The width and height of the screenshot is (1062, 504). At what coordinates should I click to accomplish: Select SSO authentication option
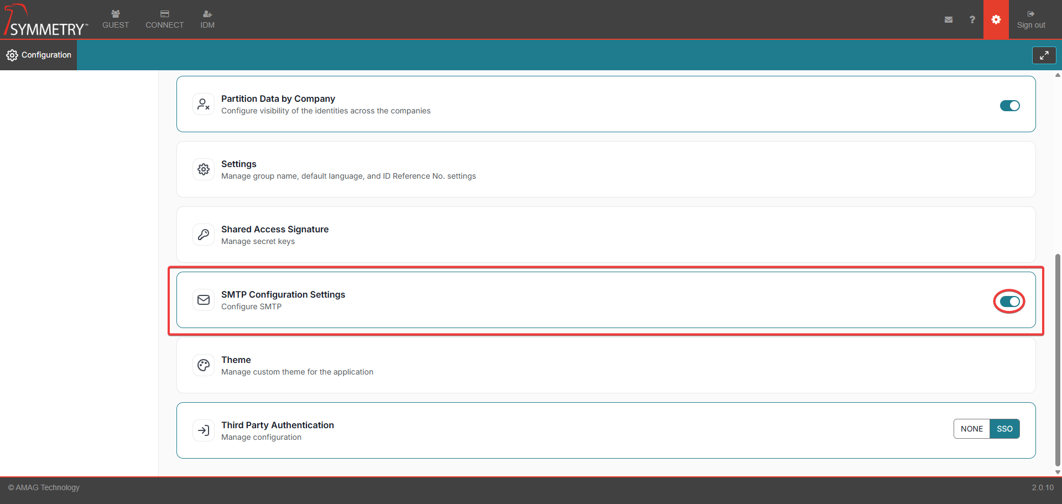click(x=1004, y=429)
